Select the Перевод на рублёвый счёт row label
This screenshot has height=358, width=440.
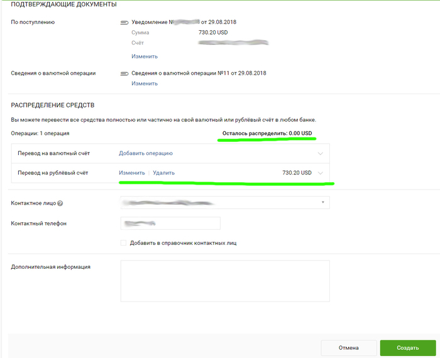53,173
